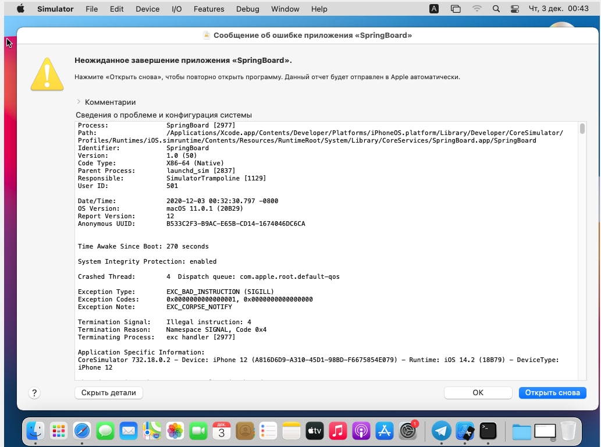
Task: Open Terminal in the Dock
Action: [488, 431]
